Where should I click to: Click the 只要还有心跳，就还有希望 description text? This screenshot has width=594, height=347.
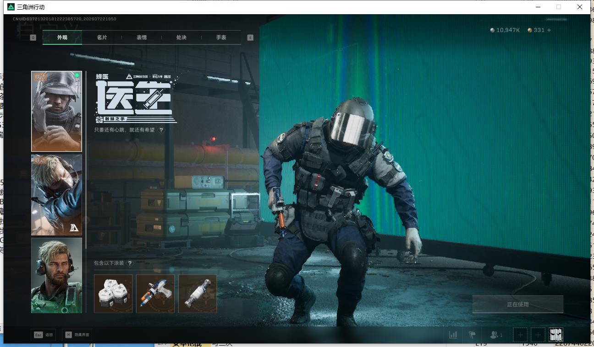pos(125,130)
